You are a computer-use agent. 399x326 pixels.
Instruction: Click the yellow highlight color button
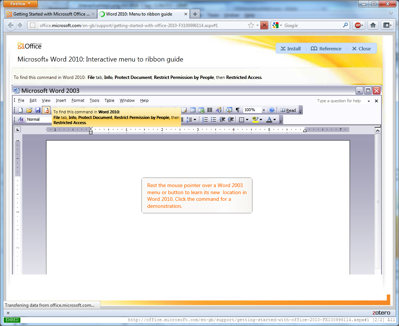coord(255,120)
